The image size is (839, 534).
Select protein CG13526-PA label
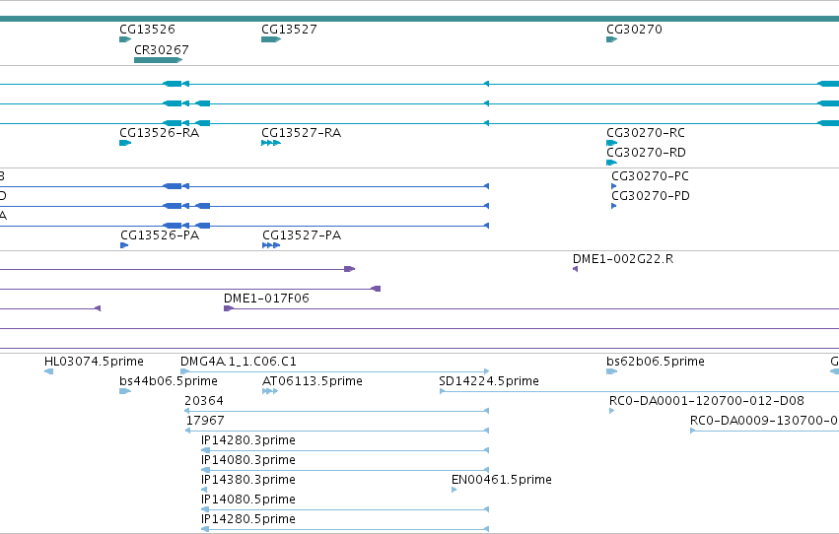pos(160,235)
